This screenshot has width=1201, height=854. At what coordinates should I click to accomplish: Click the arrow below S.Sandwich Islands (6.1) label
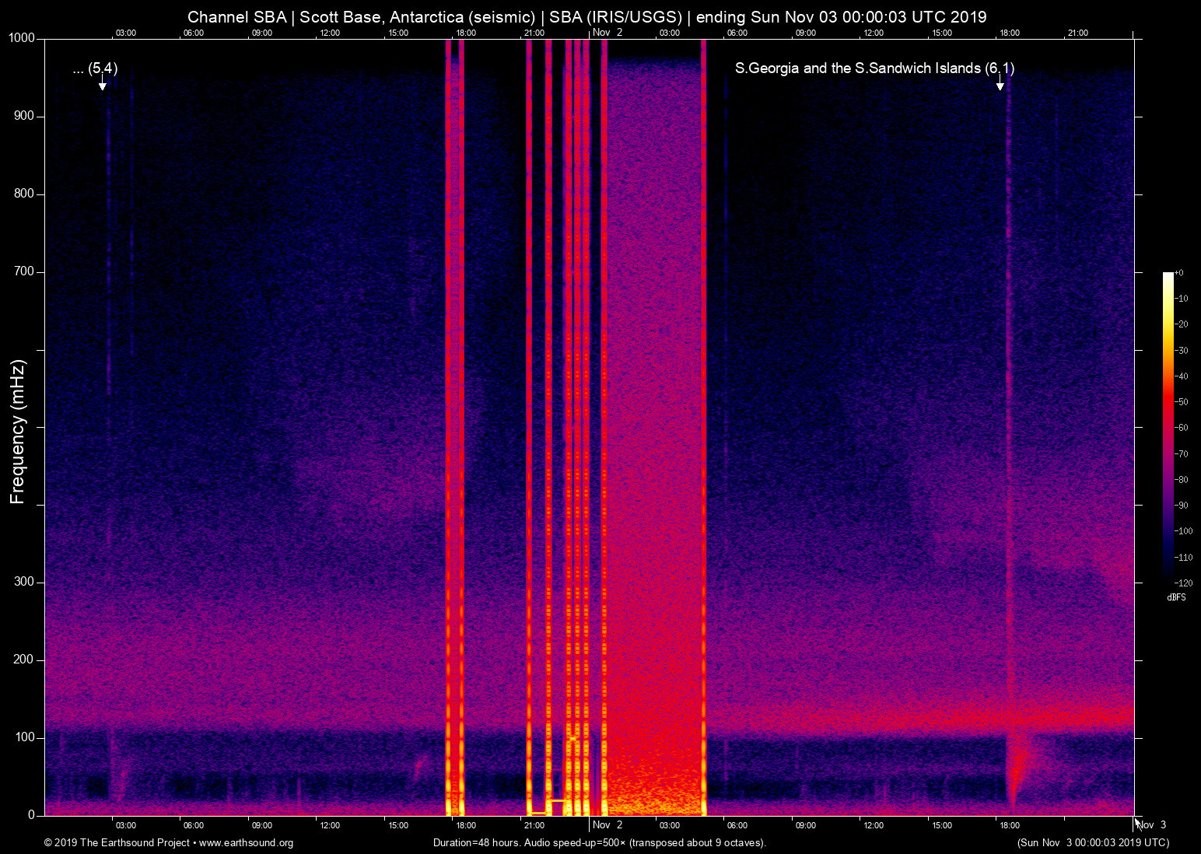pyautogui.click(x=1001, y=86)
